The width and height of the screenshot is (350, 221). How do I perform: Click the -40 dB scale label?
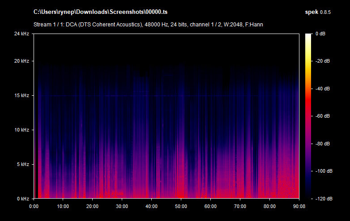pos(322,89)
